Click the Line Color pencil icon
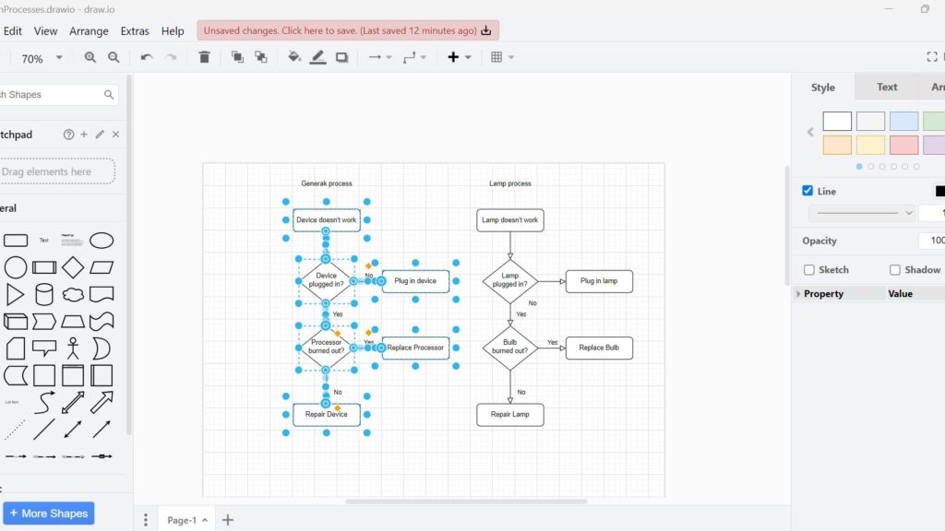Viewport: 945px width, 531px height. pyautogui.click(x=318, y=56)
